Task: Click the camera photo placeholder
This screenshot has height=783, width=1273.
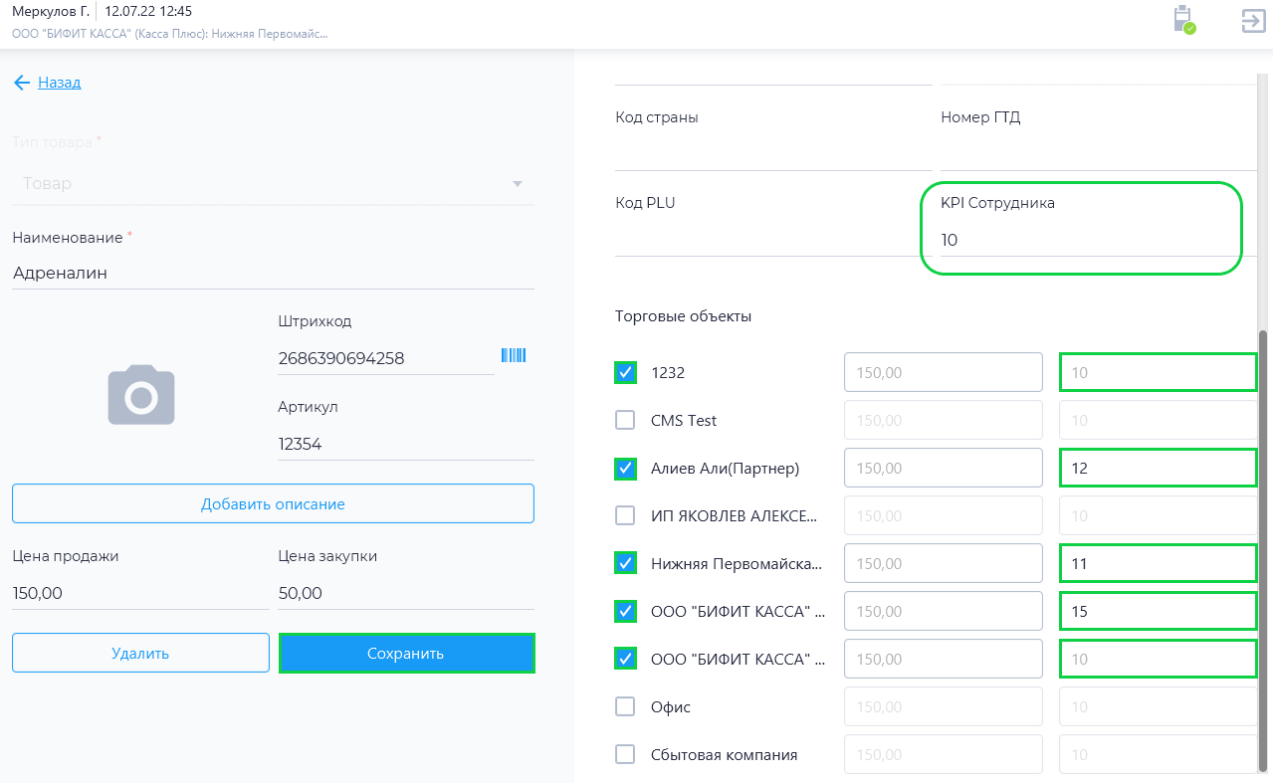Action: (141, 395)
